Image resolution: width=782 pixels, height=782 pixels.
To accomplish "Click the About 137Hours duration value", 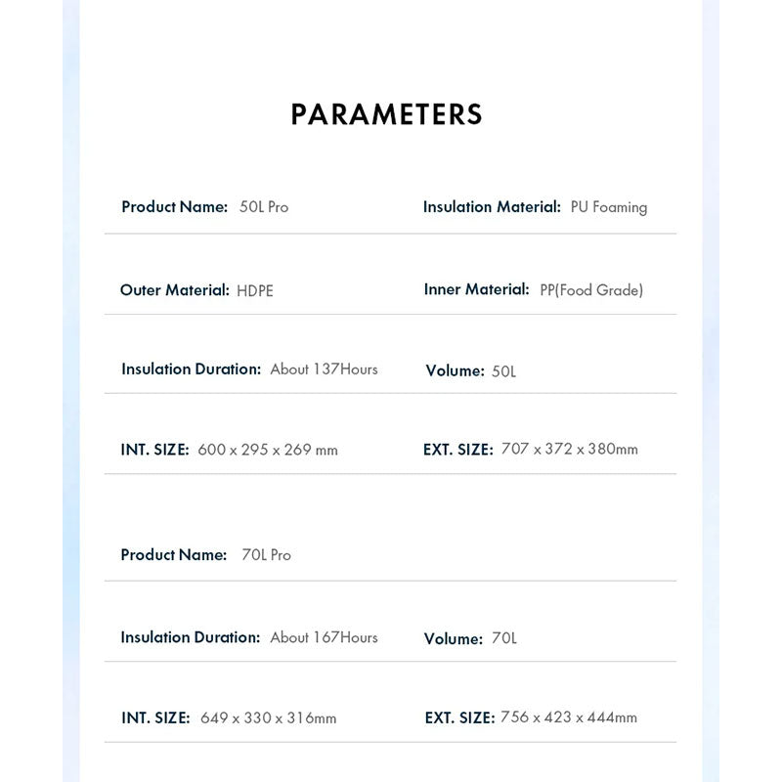I will pyautogui.click(x=324, y=369).
